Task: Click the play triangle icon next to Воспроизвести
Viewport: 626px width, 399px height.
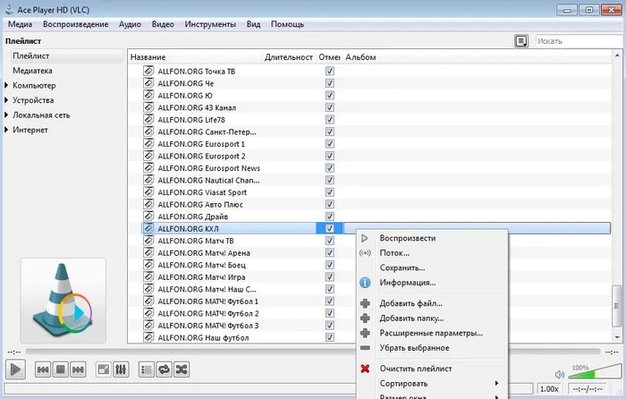Action: point(365,238)
